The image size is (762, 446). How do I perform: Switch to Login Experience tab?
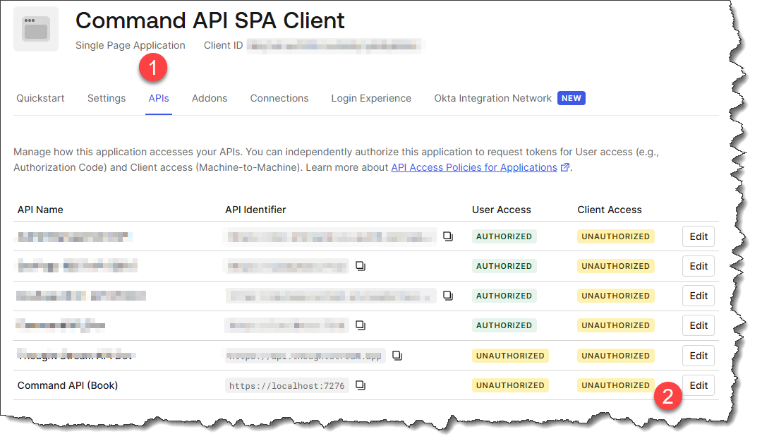[x=371, y=98]
